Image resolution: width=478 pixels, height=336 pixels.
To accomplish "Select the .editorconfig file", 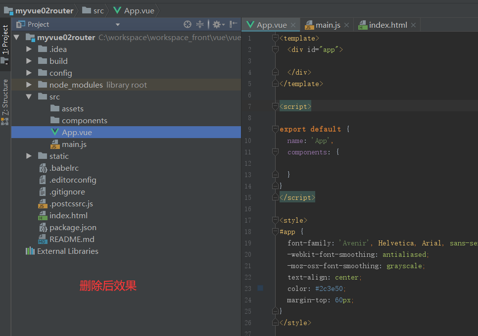I will 67,180.
